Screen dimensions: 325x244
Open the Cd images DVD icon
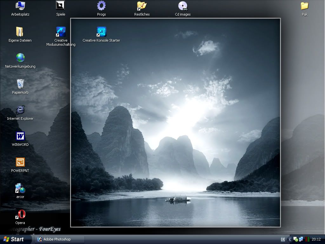click(x=182, y=6)
